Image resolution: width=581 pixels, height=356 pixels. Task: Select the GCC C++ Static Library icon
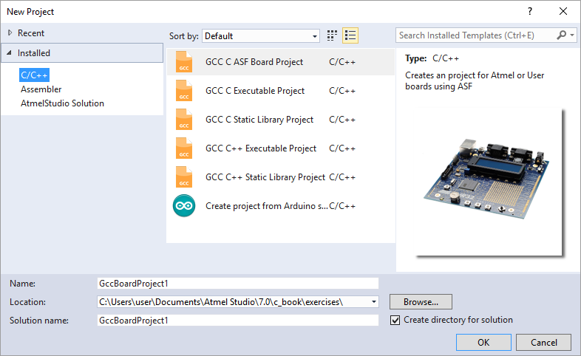[x=184, y=177]
